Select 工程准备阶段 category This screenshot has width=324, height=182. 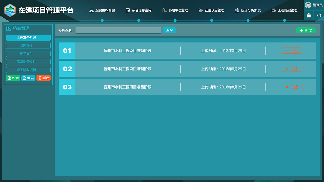(28, 38)
